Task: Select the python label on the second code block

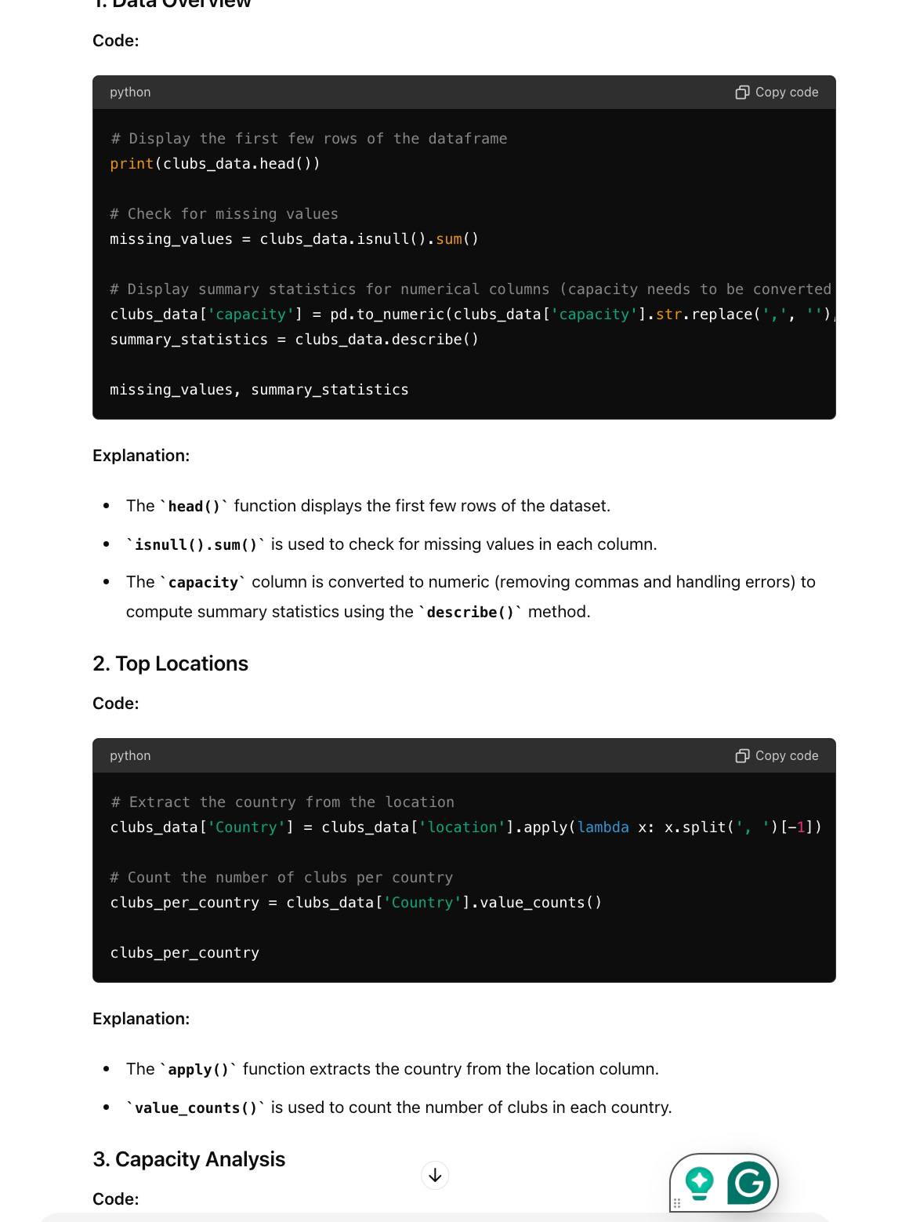Action: 129,755
